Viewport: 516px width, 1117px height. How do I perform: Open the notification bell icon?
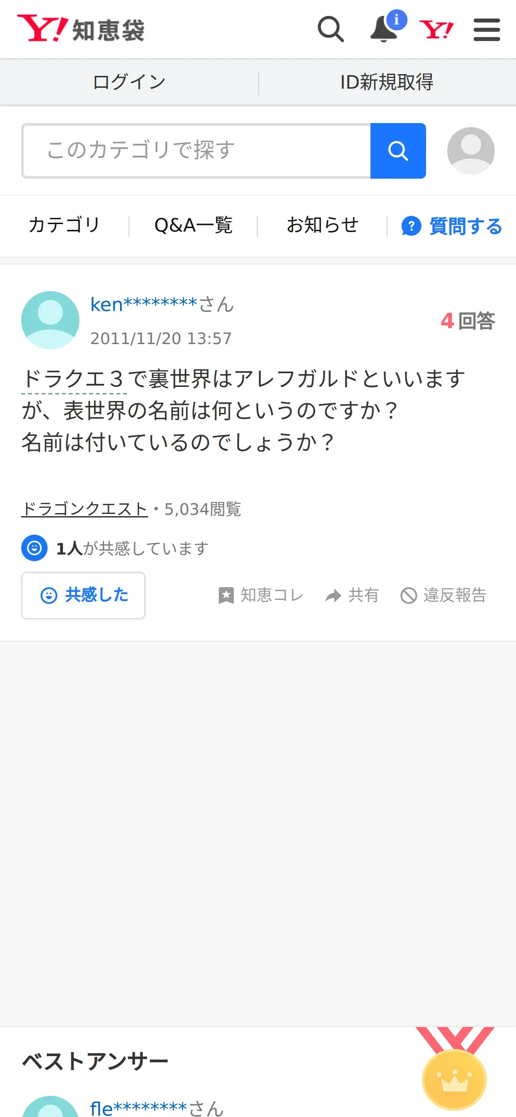[x=384, y=29]
